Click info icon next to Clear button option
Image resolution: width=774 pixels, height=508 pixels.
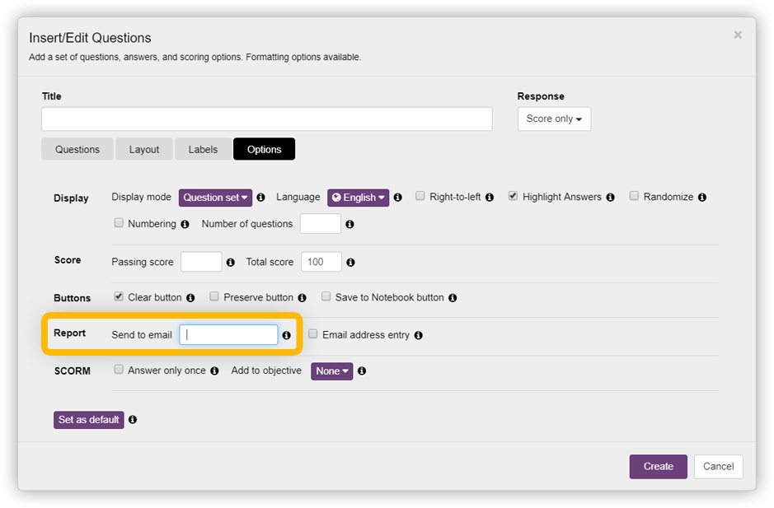[x=190, y=298]
